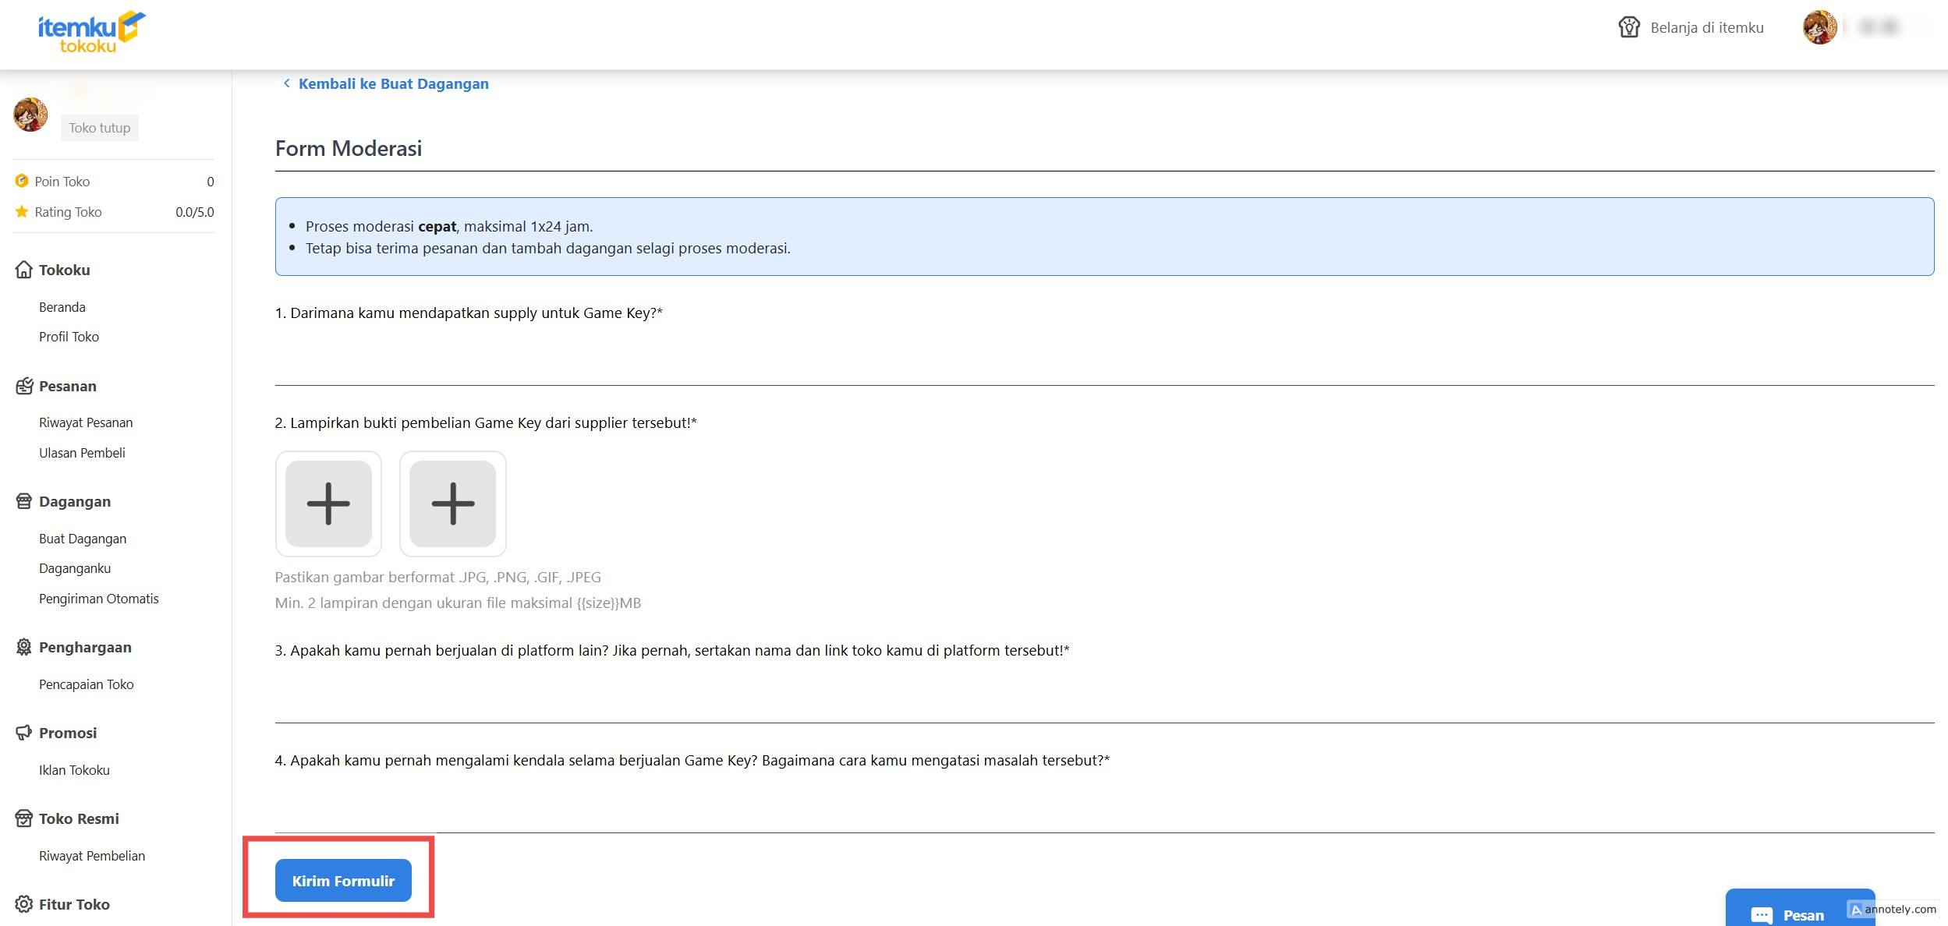The image size is (1948, 926).
Task: Go to Riwayat Pesanan menu item
Action: [x=86, y=422]
